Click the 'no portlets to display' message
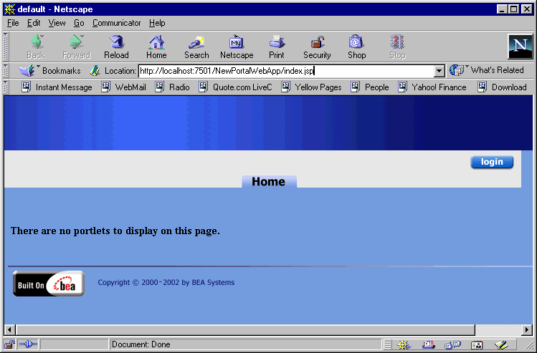The width and height of the screenshot is (537, 353). (115, 231)
